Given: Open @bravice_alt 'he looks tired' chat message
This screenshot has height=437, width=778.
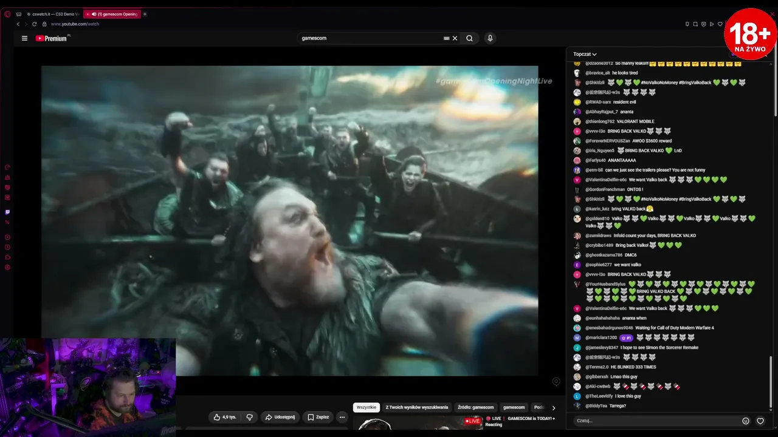Looking at the screenshot, I should [x=611, y=73].
